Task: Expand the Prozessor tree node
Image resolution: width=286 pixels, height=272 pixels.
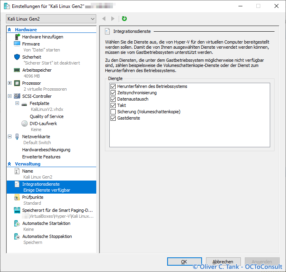Action: pos(10,83)
